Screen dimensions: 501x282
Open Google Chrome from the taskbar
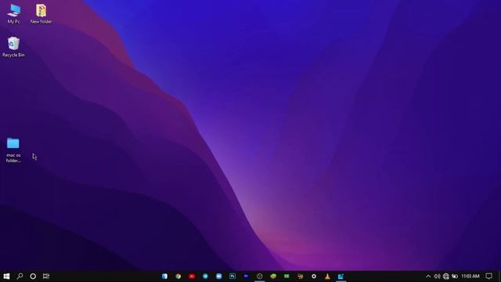click(178, 277)
